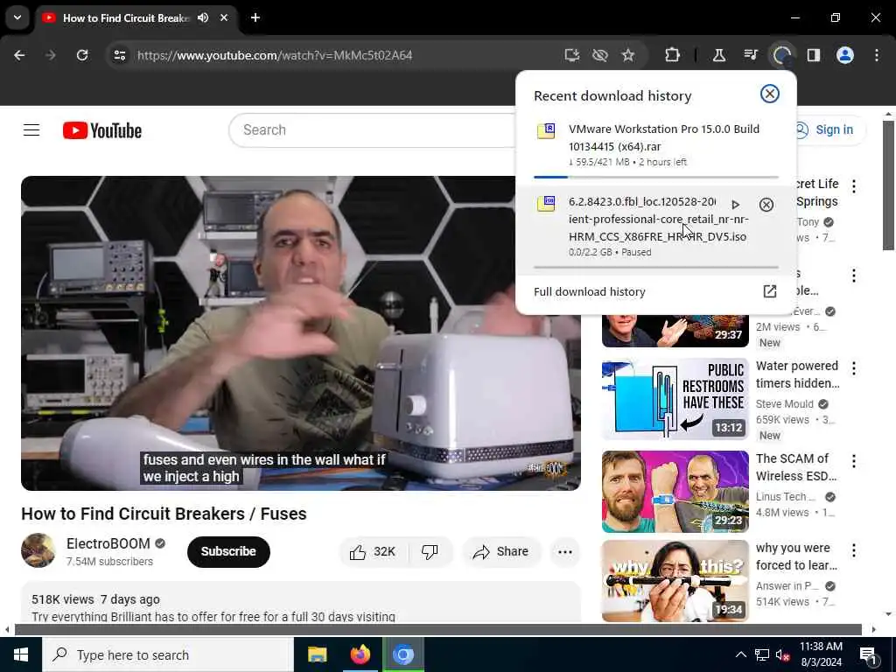Open Windows Start menu
This screenshot has width=896, height=672.
click(21, 654)
